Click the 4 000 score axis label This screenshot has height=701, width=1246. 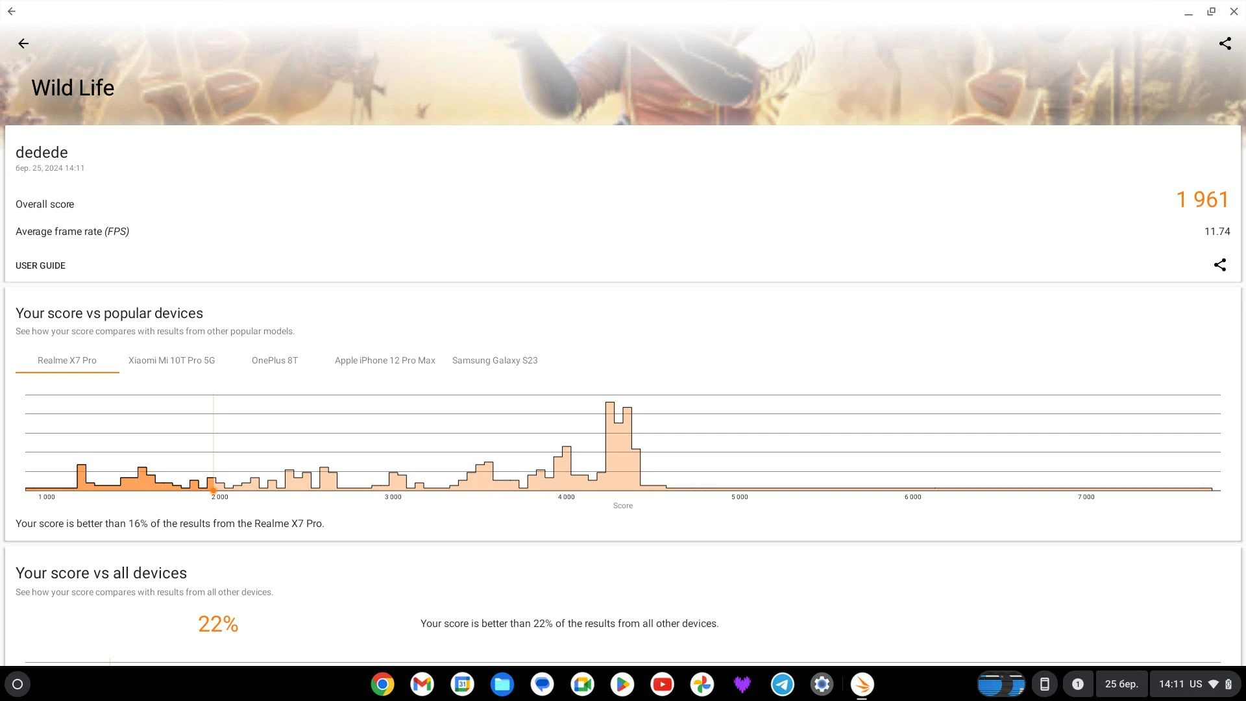[566, 497]
